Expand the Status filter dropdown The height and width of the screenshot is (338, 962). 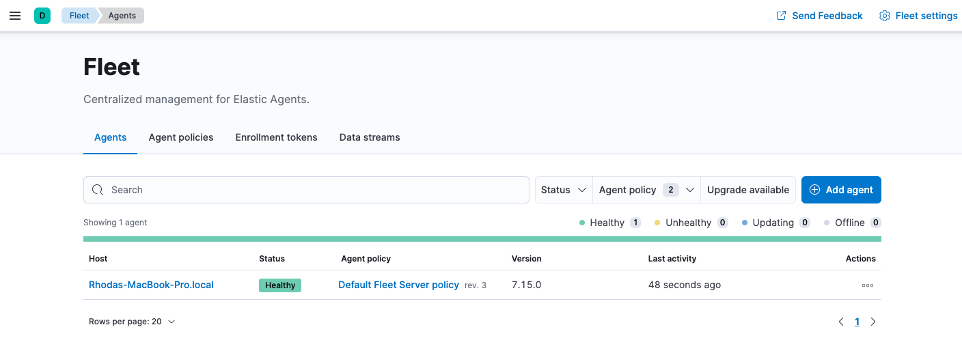click(x=563, y=190)
